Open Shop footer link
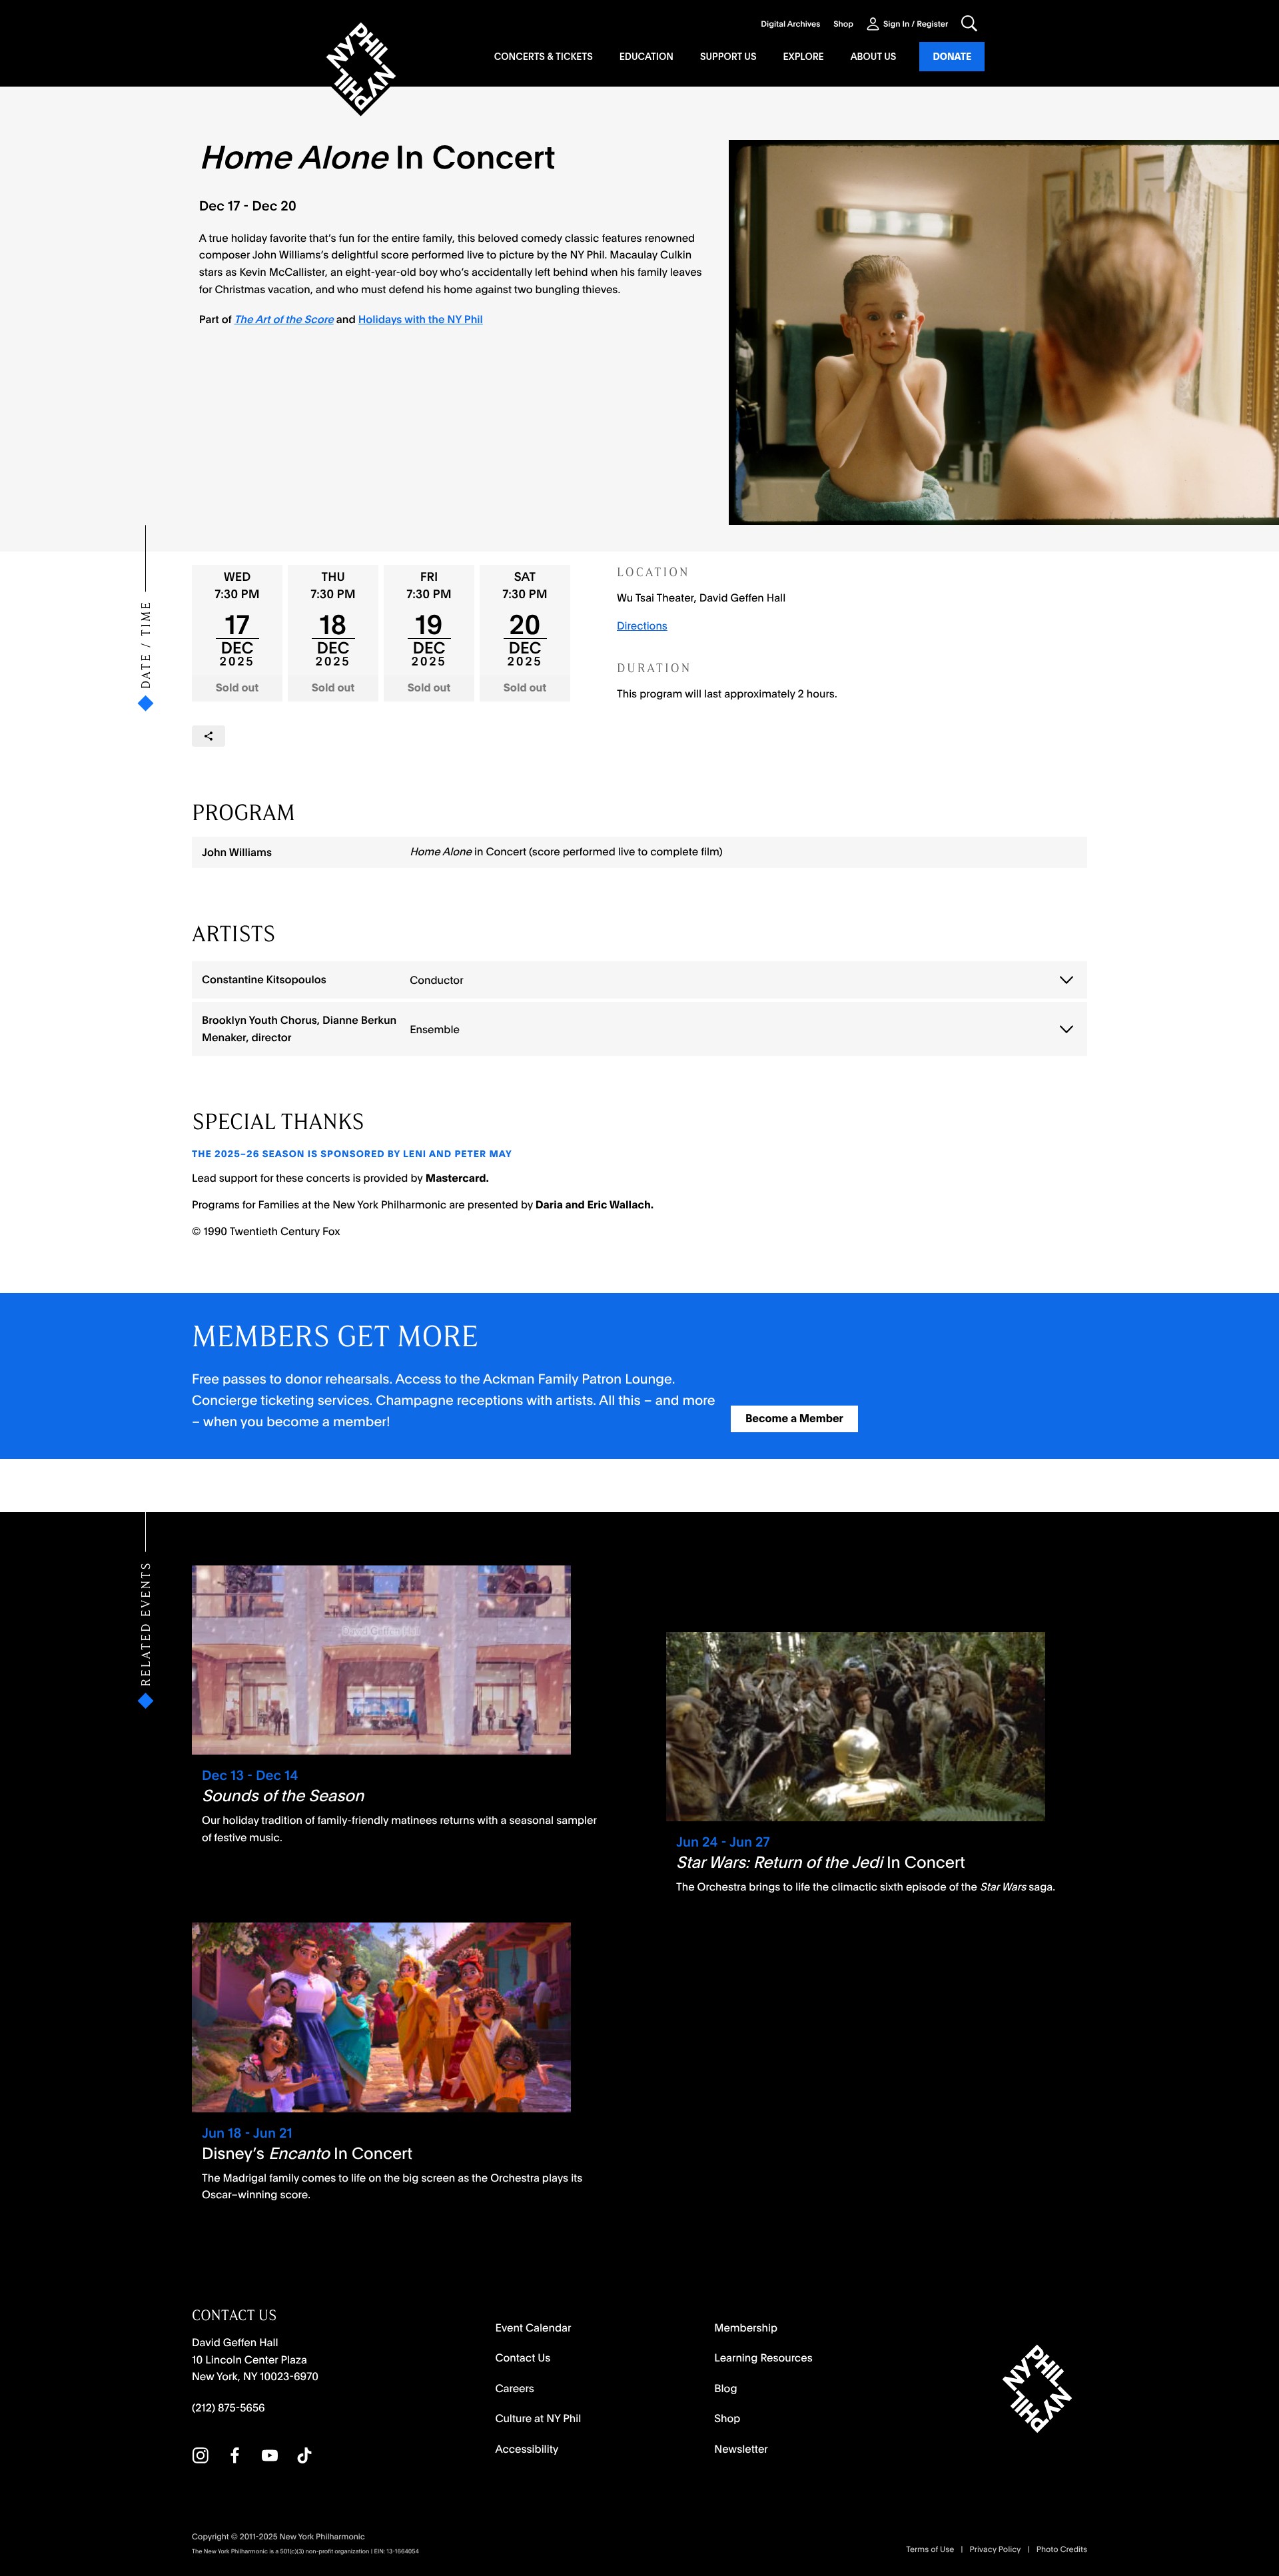Viewport: 1279px width, 2576px height. (727, 2418)
